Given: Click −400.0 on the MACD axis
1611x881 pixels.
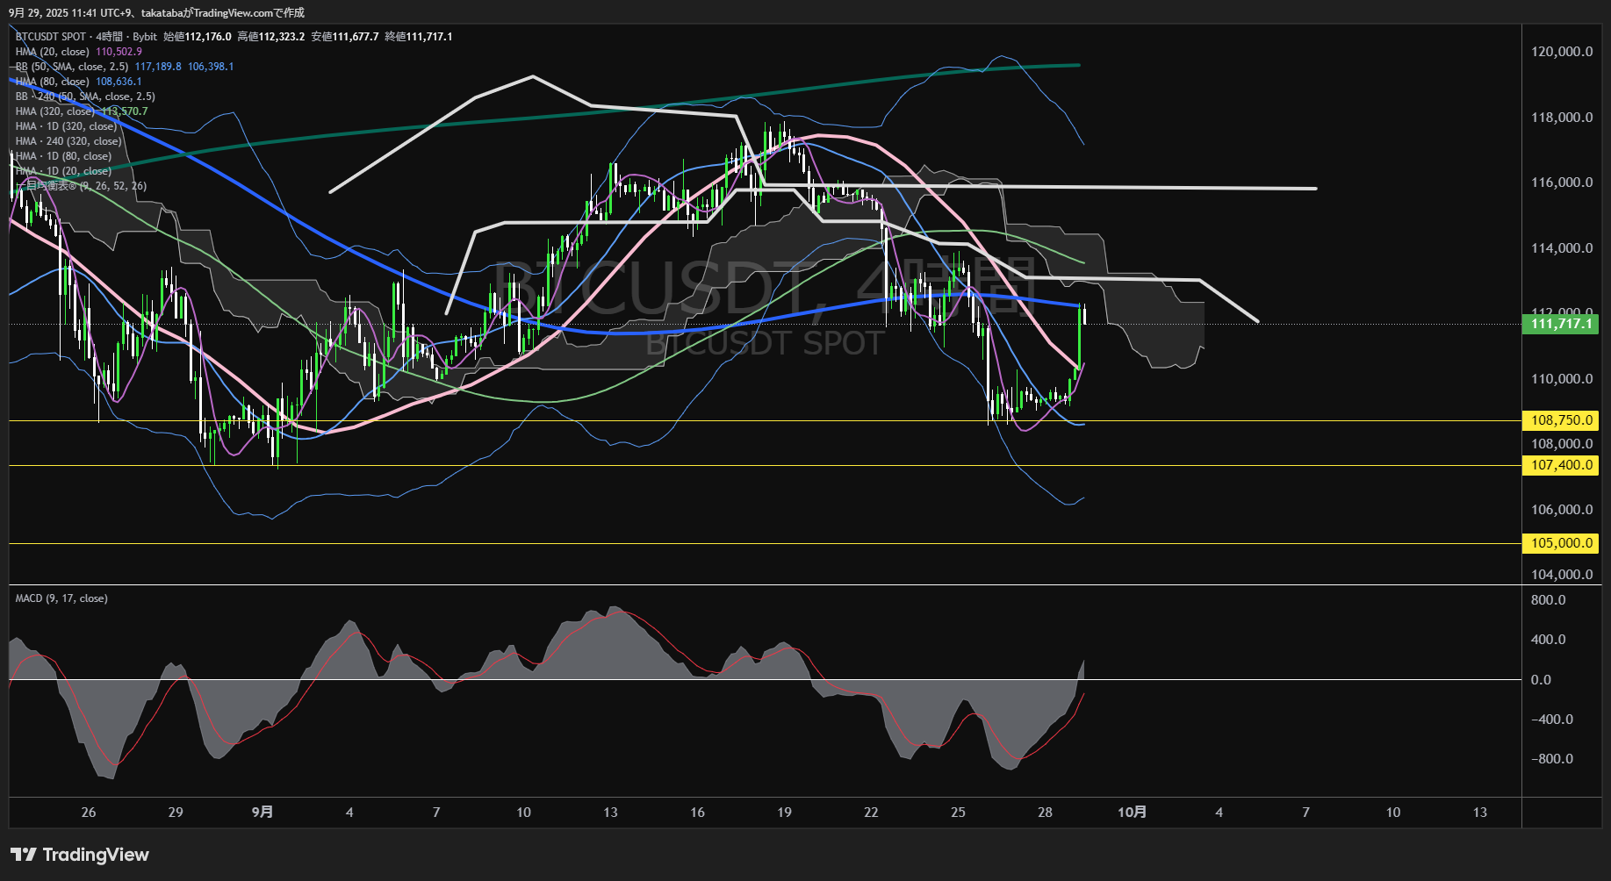Looking at the screenshot, I should (x=1552, y=720).
